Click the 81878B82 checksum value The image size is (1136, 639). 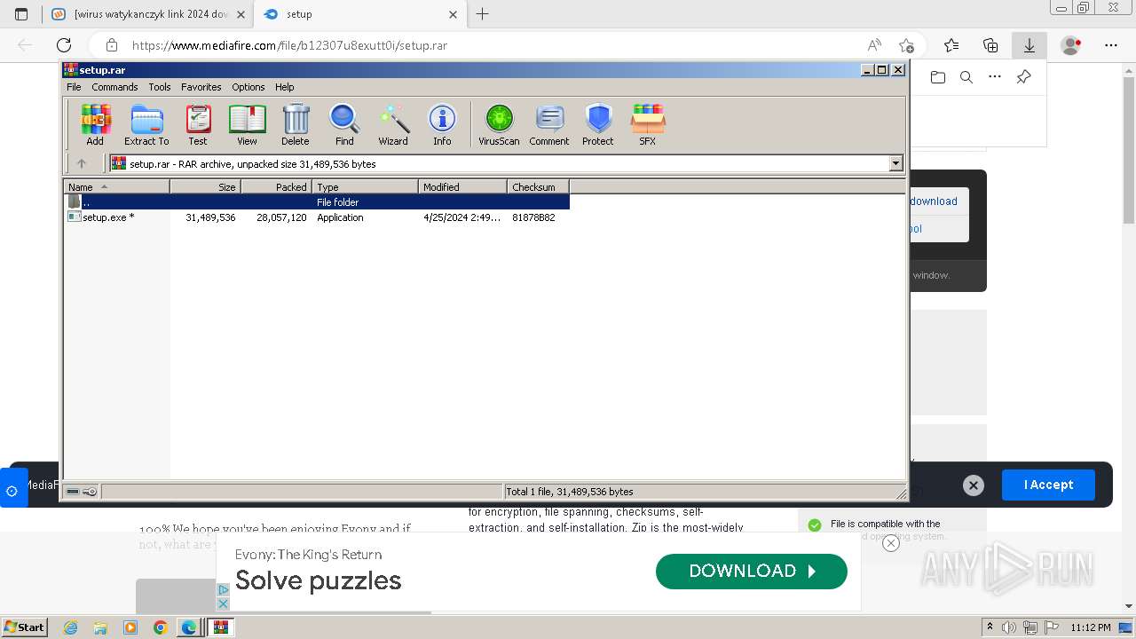click(x=533, y=217)
